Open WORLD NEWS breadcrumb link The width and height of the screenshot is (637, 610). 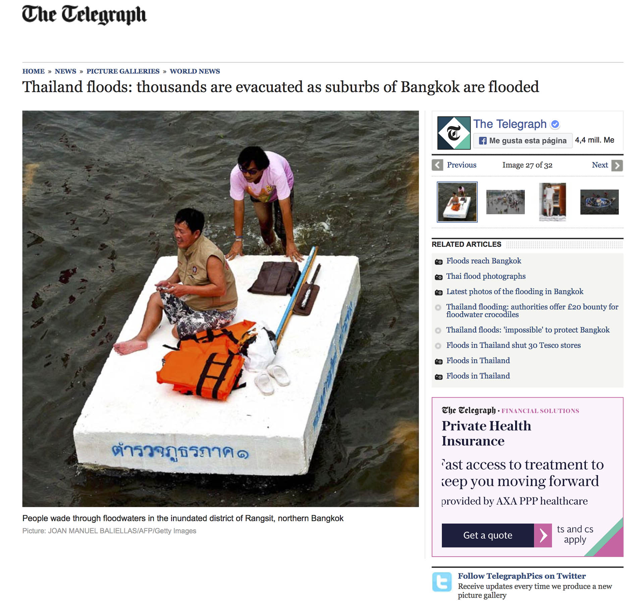(x=195, y=71)
